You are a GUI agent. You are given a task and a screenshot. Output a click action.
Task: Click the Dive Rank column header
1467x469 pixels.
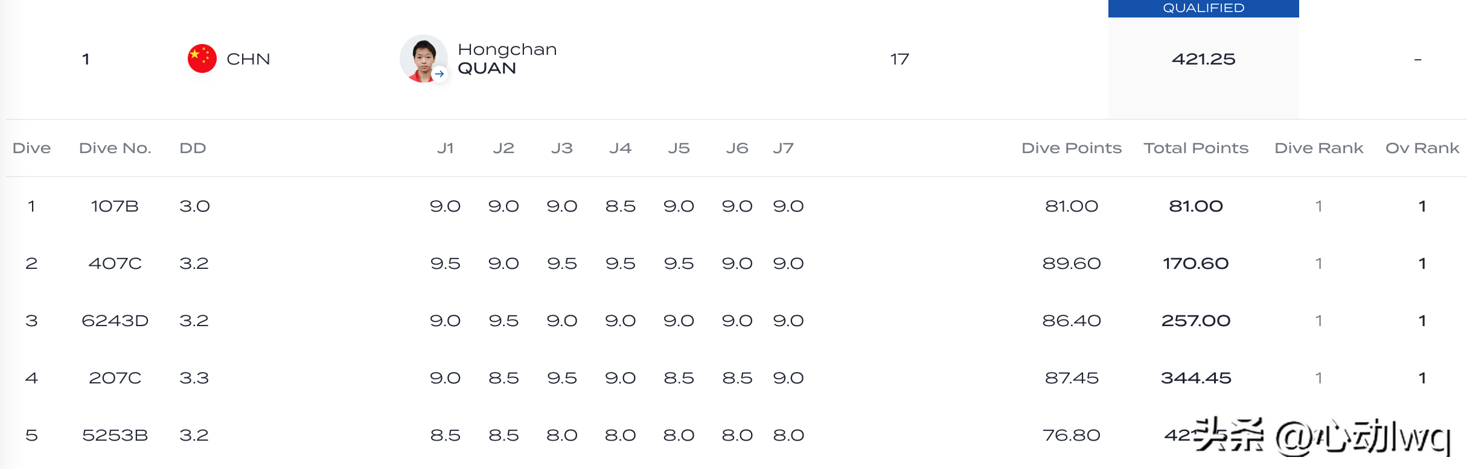[x=1318, y=148]
